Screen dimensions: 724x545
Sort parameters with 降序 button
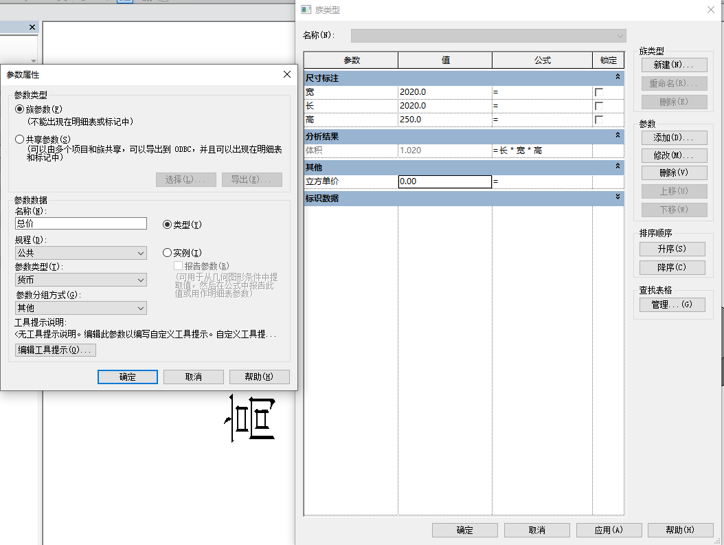[x=672, y=267]
